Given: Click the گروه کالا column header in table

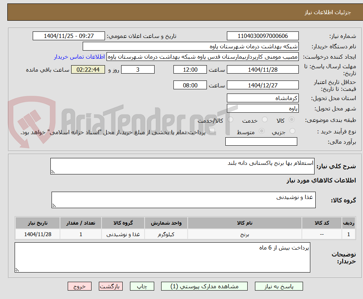Looking at the screenshot, I should [x=123, y=223].
